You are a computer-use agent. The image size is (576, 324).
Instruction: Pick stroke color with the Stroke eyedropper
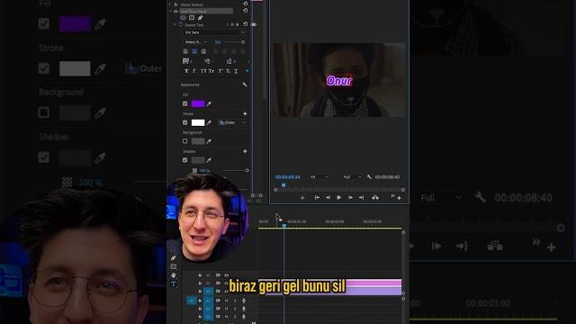209,122
